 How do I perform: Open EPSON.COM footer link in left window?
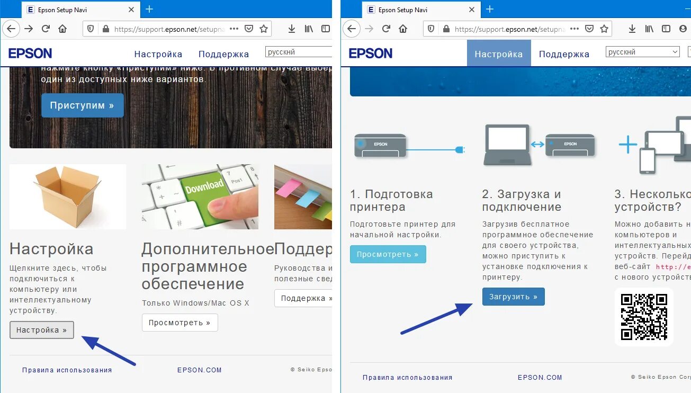[x=200, y=370]
